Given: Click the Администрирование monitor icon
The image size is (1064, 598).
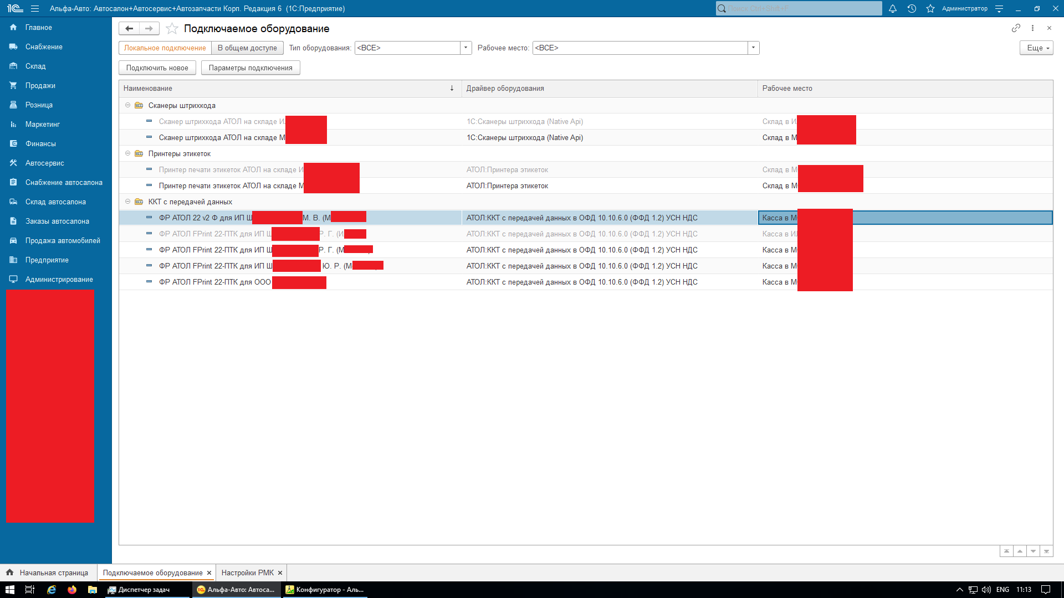Looking at the screenshot, I should coord(13,279).
